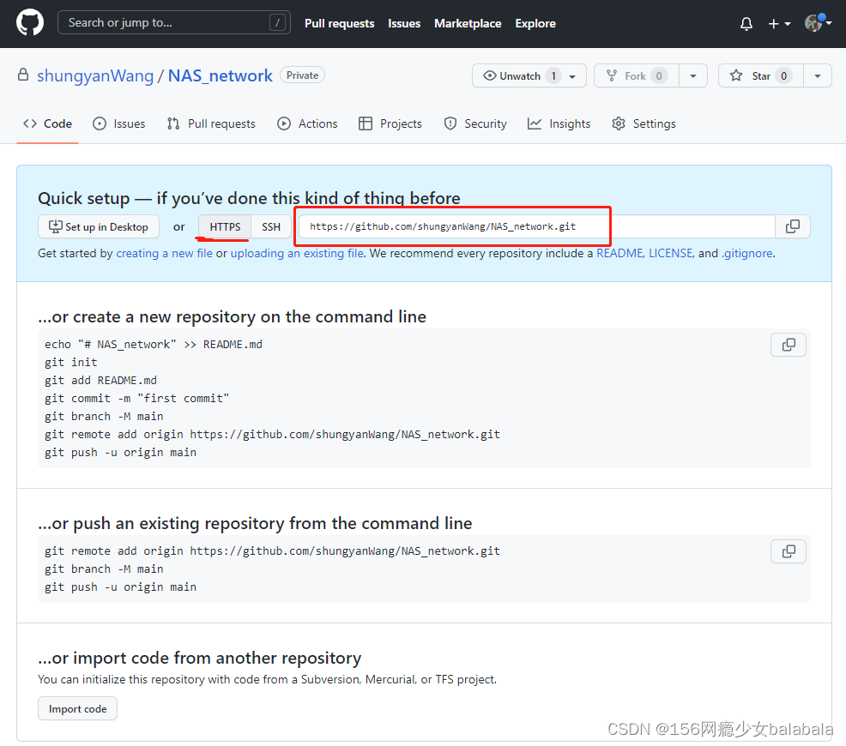The height and width of the screenshot is (746, 846).
Task: Open Pull requests in top navigation
Action: (x=340, y=24)
